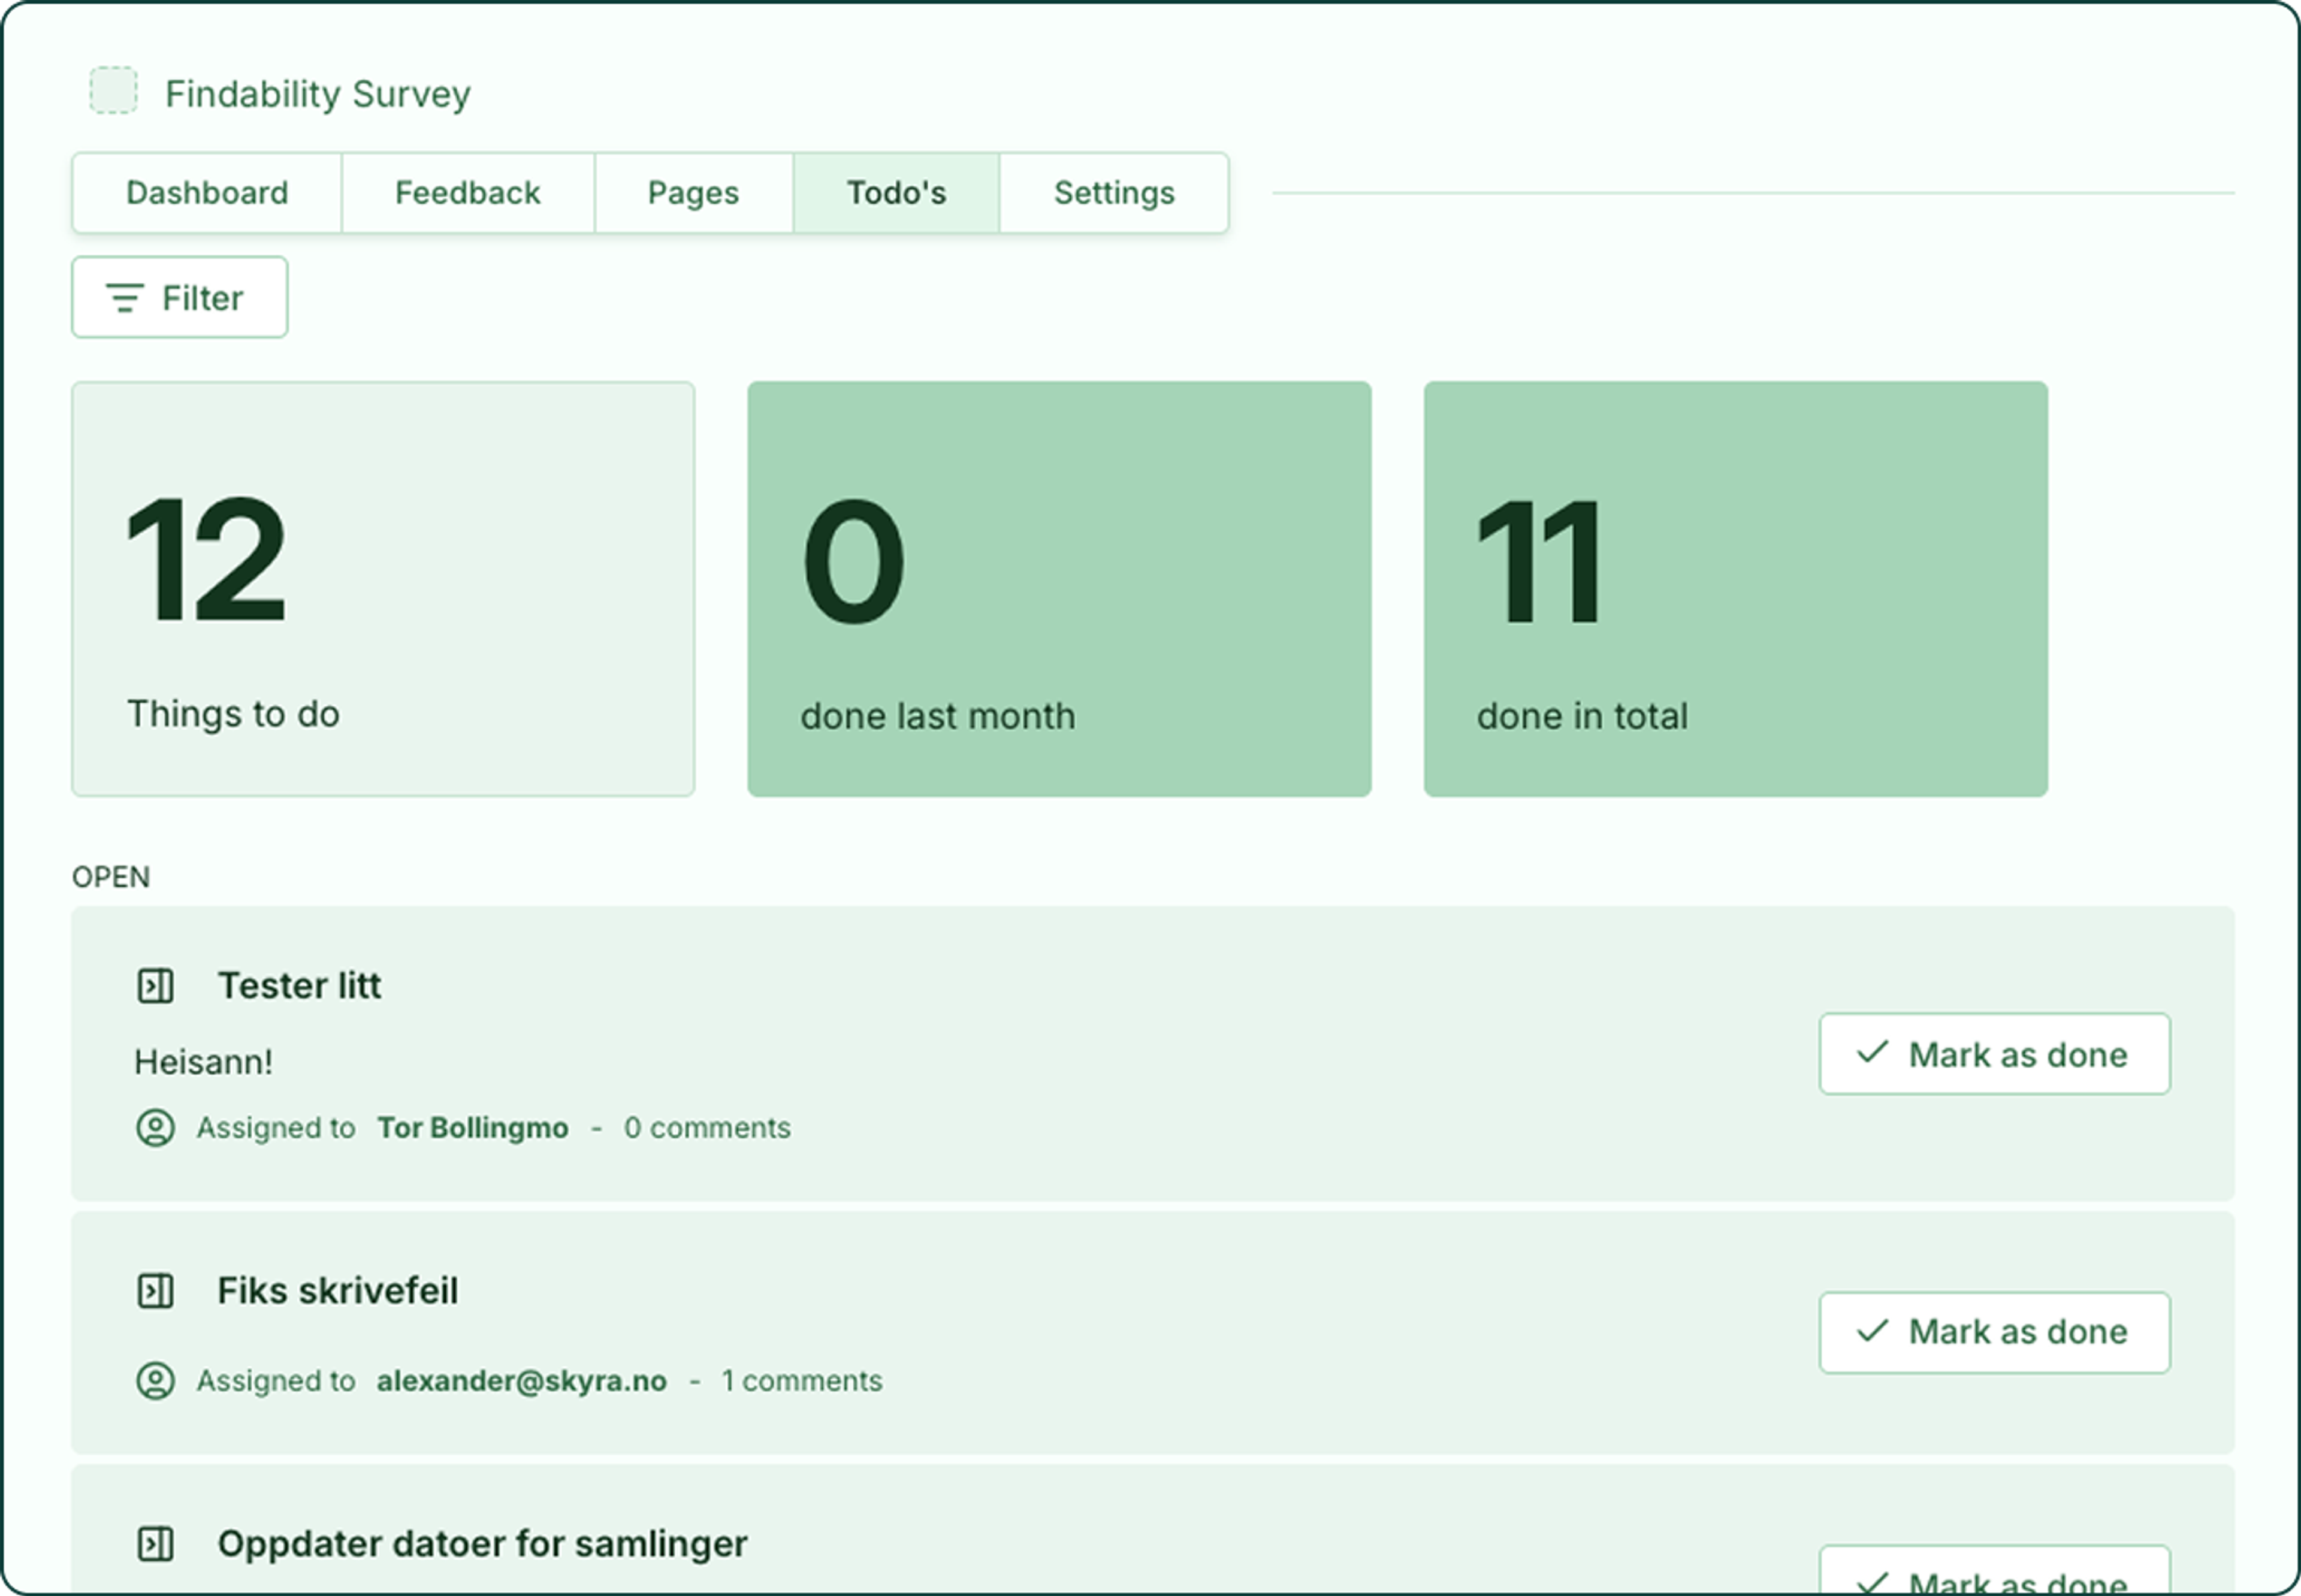Switch to the Dashboard tab

click(x=207, y=193)
